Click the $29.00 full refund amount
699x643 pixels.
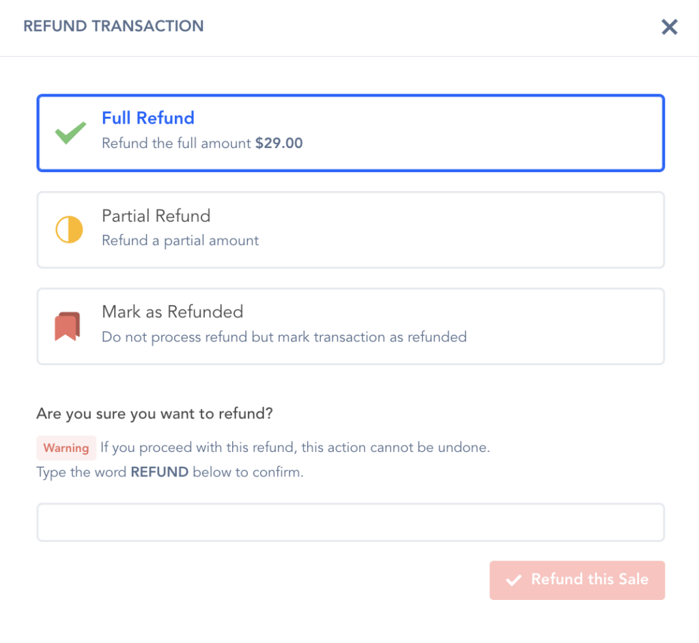coord(279,143)
